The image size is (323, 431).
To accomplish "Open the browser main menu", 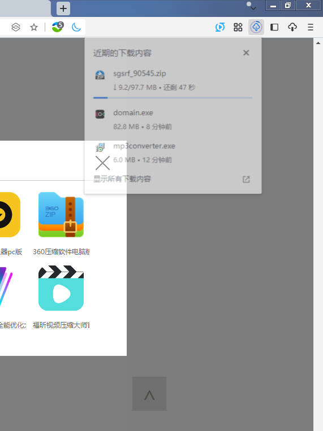I will (311, 27).
